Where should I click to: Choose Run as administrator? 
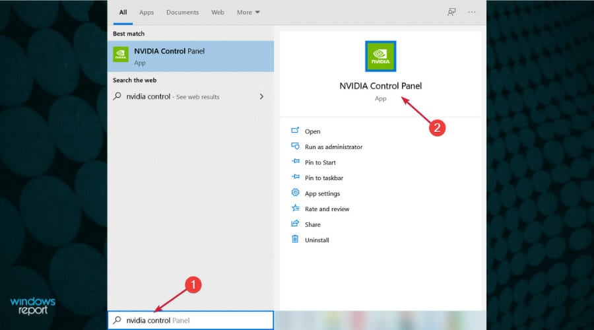coord(333,147)
